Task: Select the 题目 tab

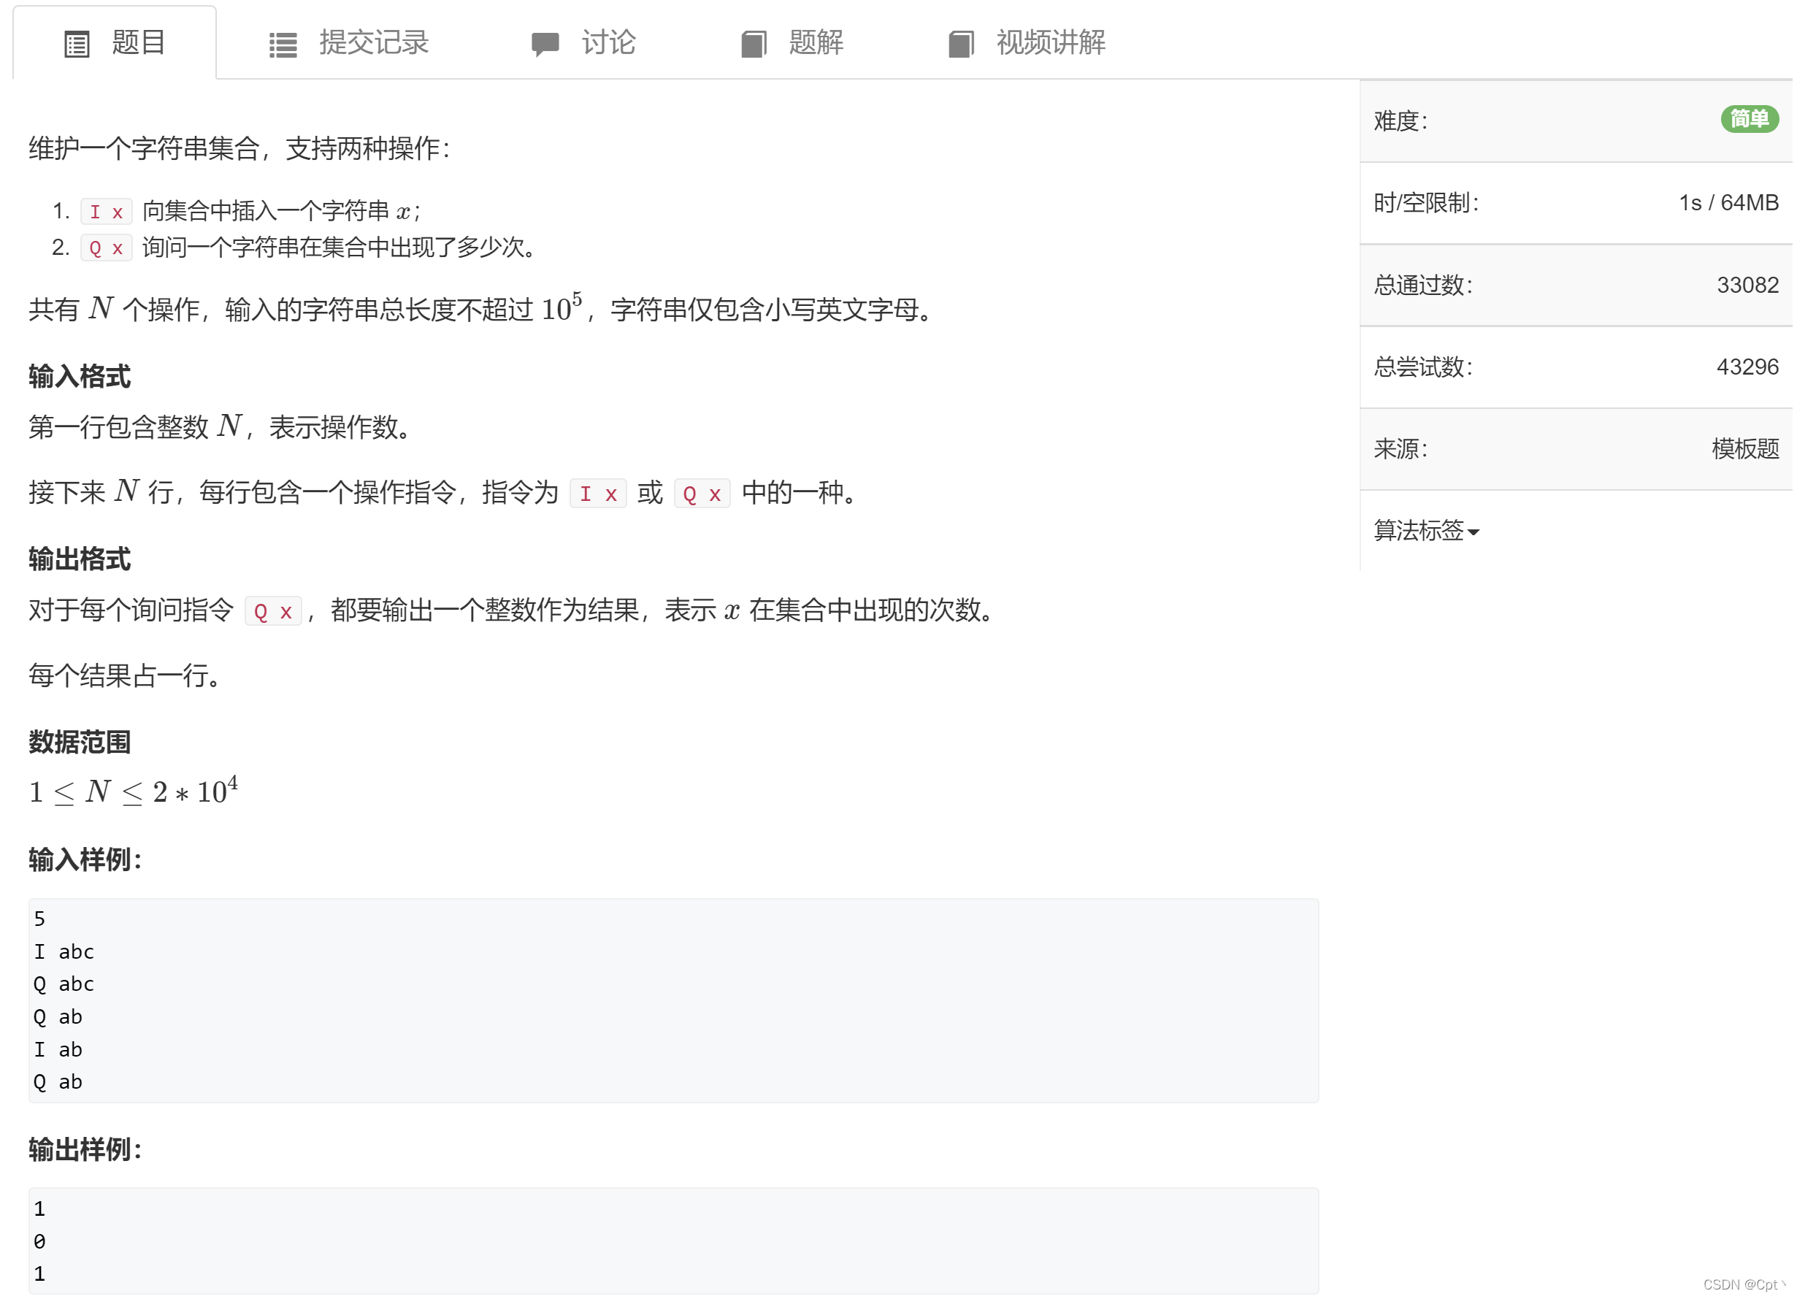Action: tap(139, 43)
